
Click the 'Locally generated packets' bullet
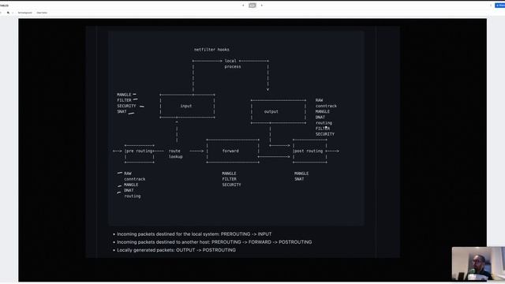click(x=174, y=250)
